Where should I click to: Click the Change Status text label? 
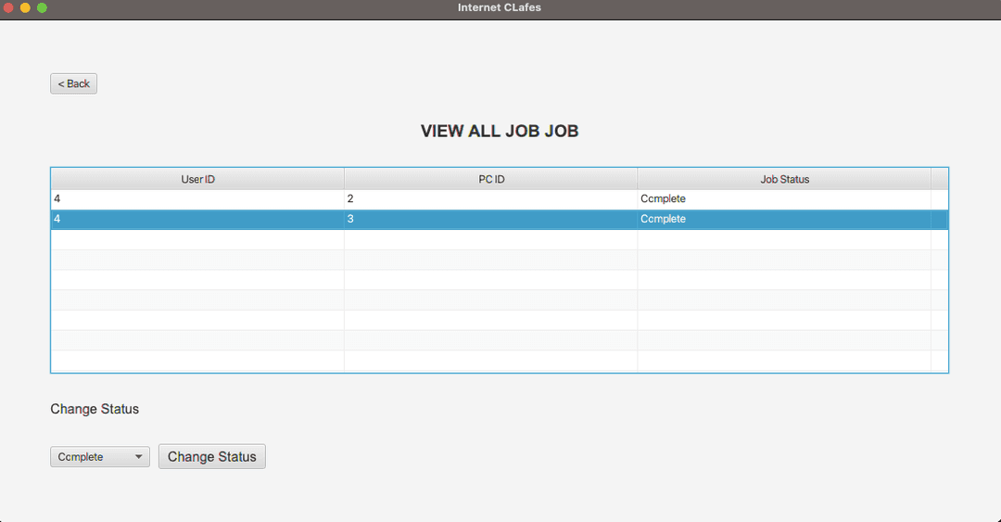point(95,409)
